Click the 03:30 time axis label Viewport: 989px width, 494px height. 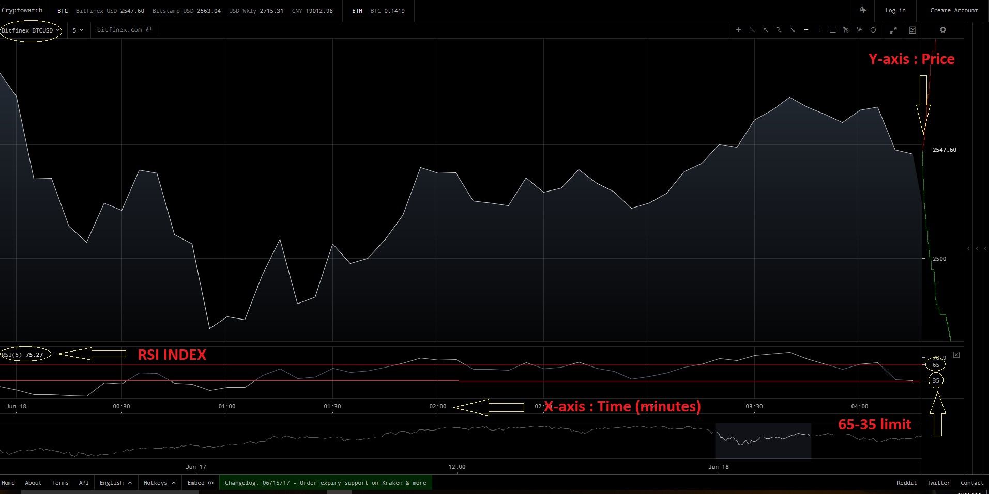coord(754,406)
